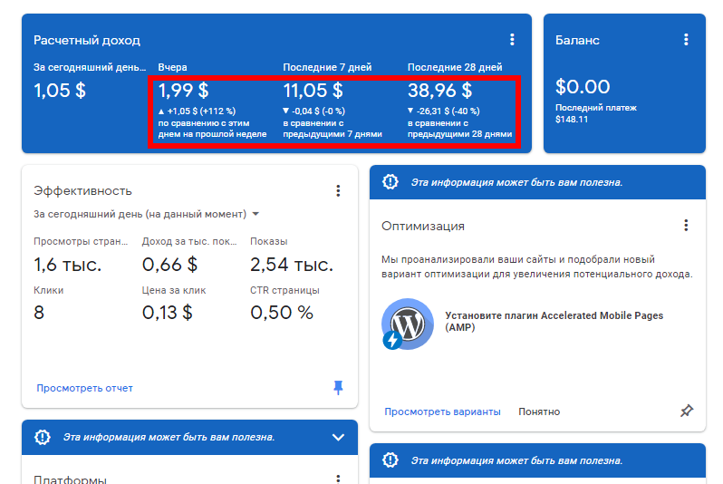The width and height of the screenshot is (723, 484).
Task: Select the Вчера earnings value 1,99 $
Action: click(184, 91)
